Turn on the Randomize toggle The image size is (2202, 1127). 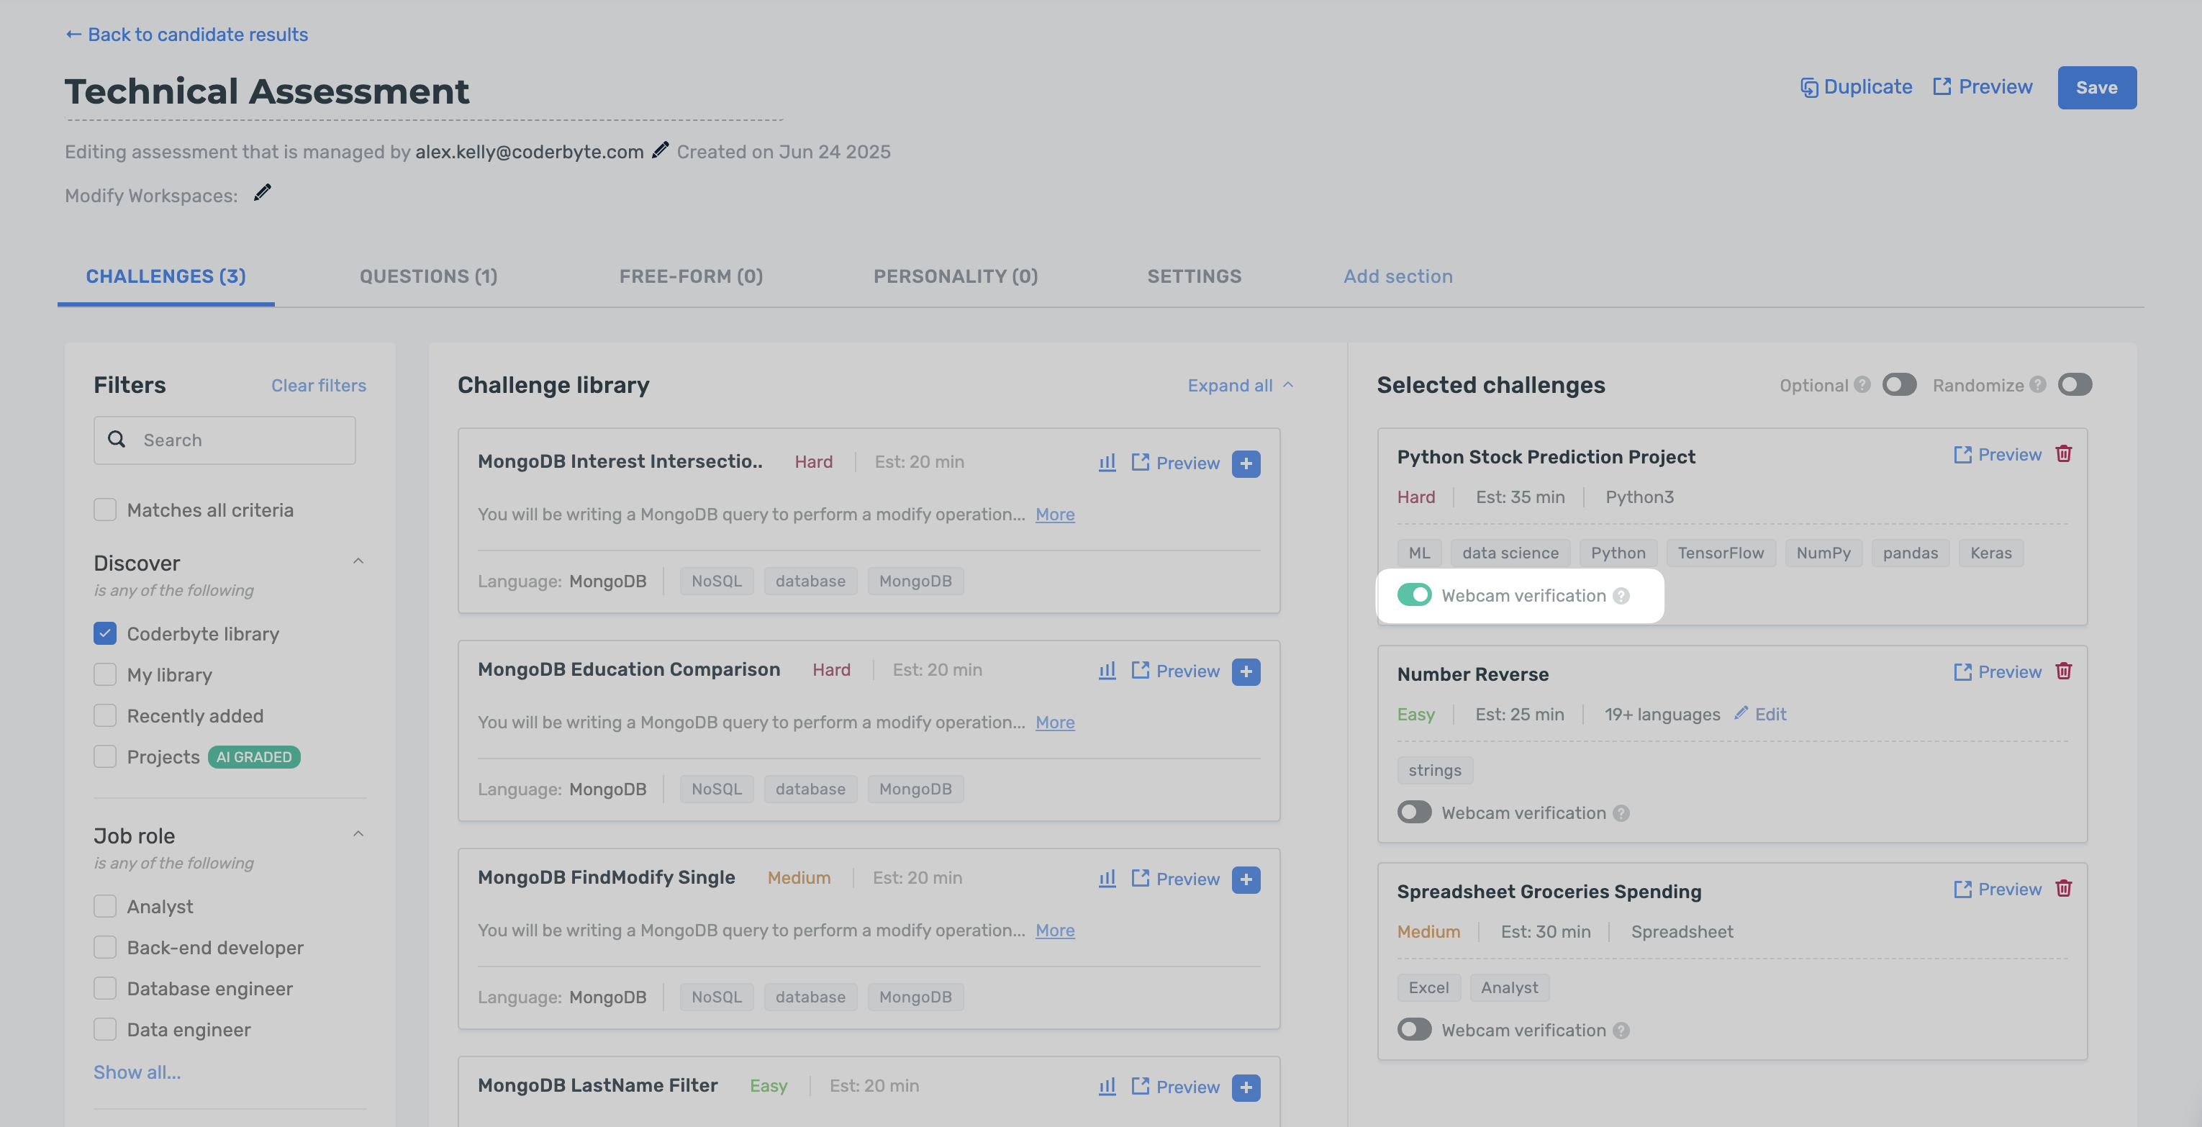[2075, 385]
